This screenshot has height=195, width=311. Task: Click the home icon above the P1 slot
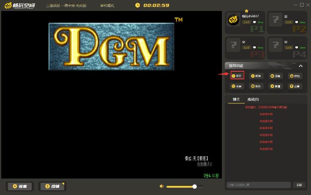point(246,11)
